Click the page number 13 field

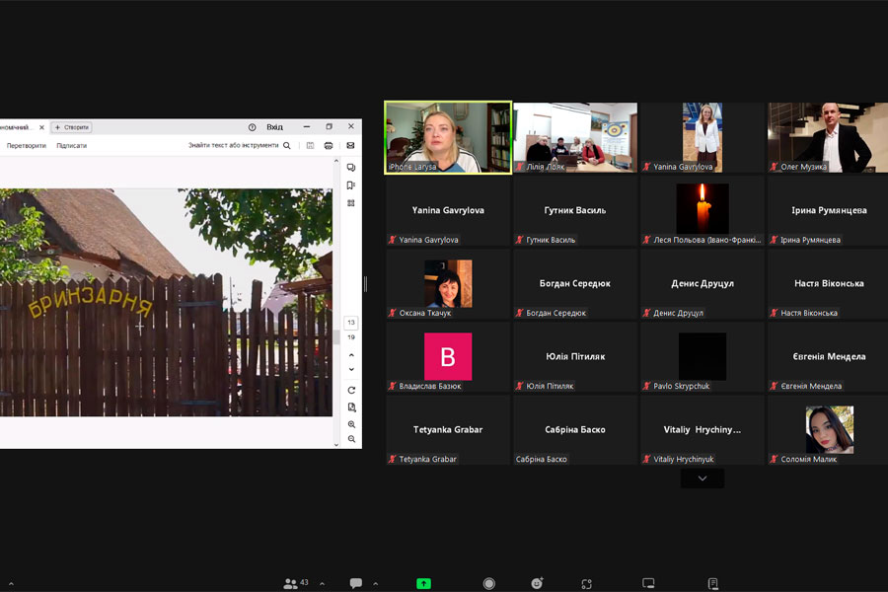pyautogui.click(x=351, y=323)
